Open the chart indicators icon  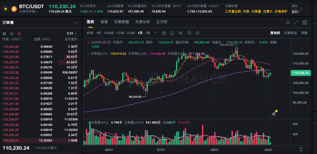coord(172,33)
